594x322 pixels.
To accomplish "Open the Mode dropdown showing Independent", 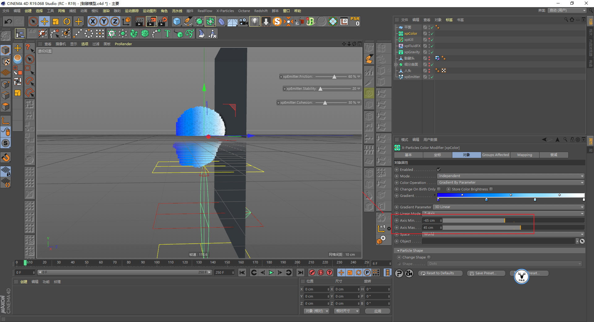I will (511, 176).
